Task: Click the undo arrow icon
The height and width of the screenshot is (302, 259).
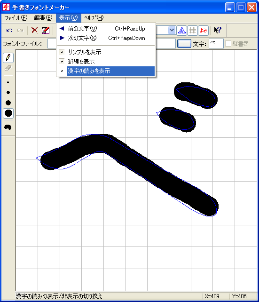Action: 9,30
